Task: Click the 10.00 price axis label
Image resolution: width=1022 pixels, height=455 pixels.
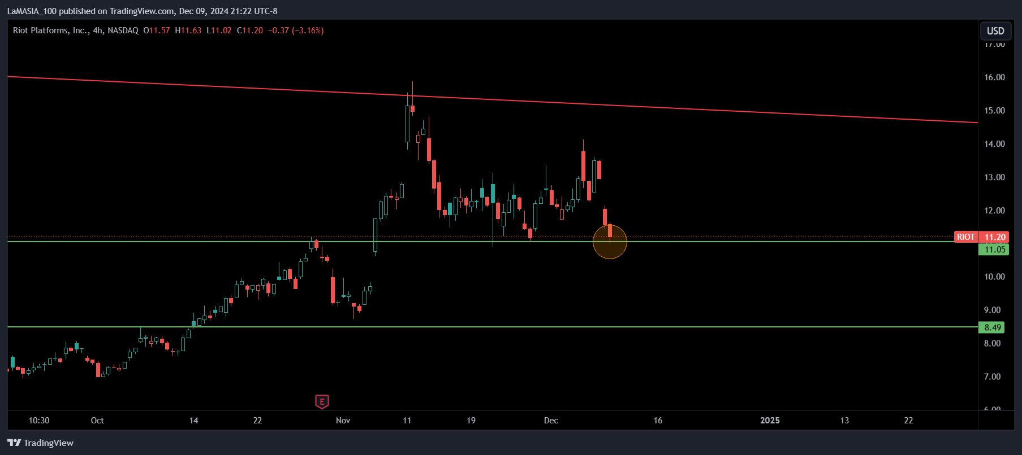Action: coord(994,277)
